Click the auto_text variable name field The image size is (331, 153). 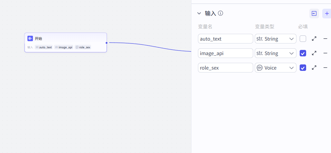click(225, 39)
